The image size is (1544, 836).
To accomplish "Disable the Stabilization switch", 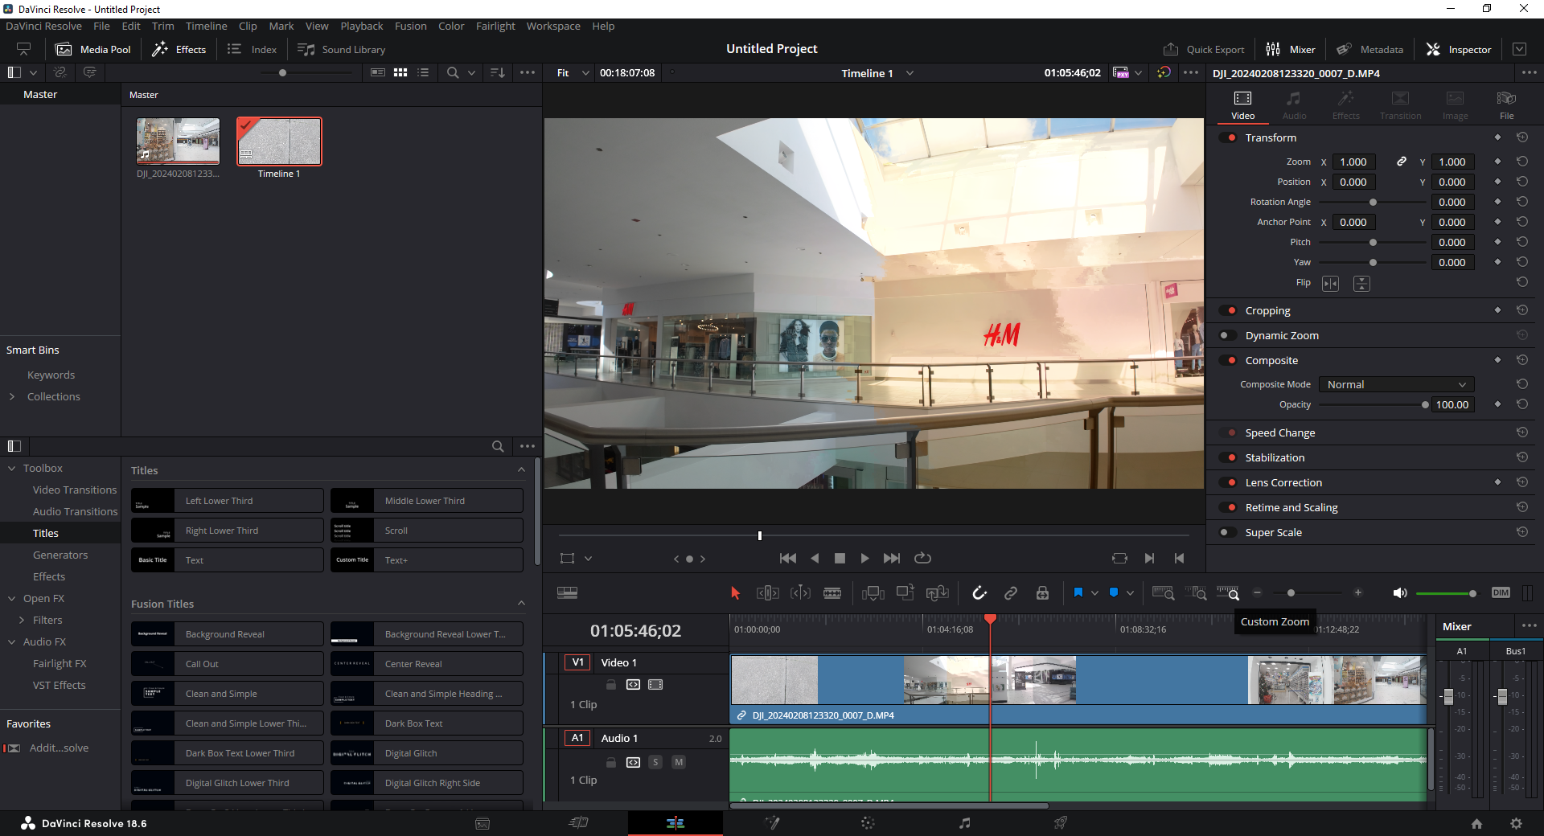I will pyautogui.click(x=1228, y=457).
